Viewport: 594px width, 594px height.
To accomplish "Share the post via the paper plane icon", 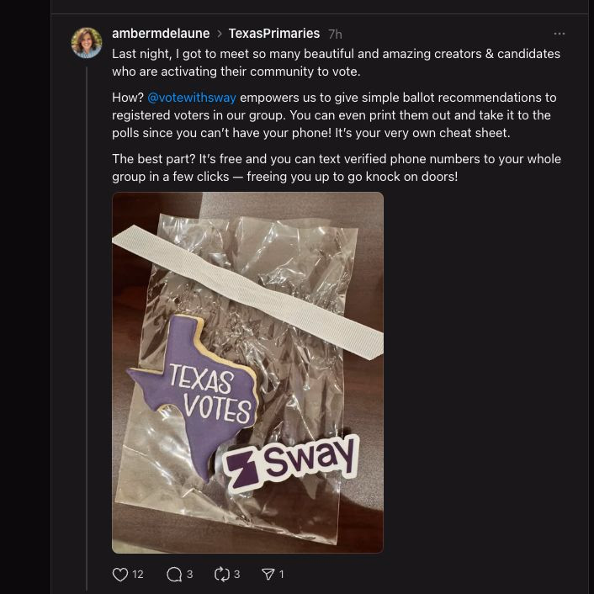I will [268, 575].
